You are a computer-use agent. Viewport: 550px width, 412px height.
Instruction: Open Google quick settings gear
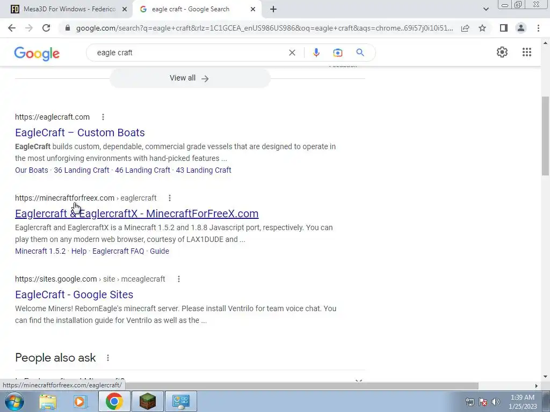pyautogui.click(x=502, y=52)
